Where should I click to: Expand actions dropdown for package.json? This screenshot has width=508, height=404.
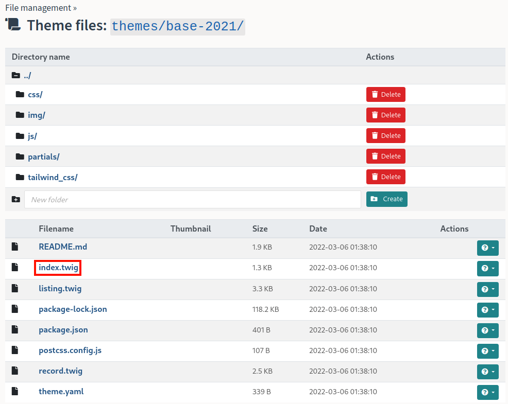(487, 331)
